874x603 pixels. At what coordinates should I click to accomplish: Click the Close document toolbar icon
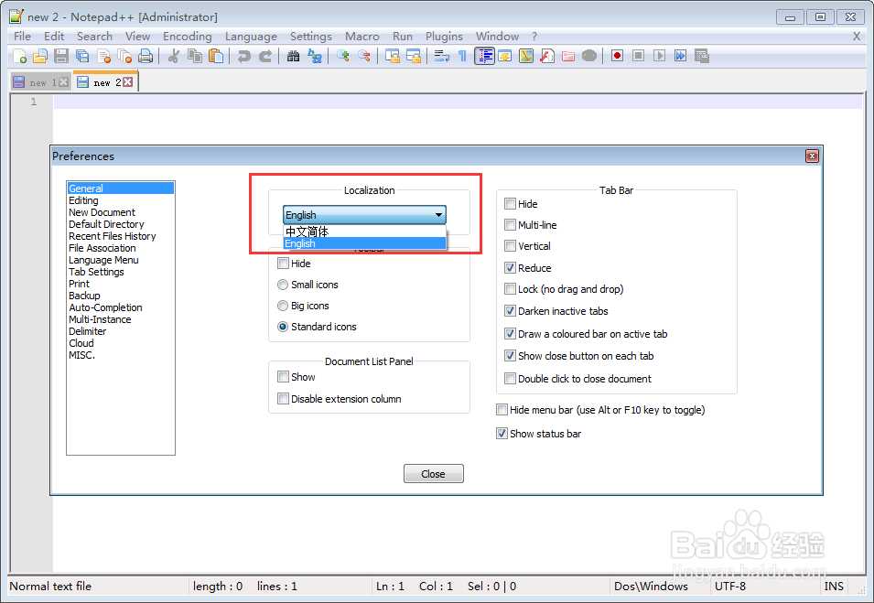pos(103,56)
